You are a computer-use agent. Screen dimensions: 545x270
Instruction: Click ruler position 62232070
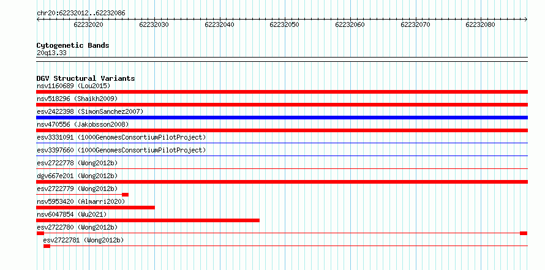[415, 24]
